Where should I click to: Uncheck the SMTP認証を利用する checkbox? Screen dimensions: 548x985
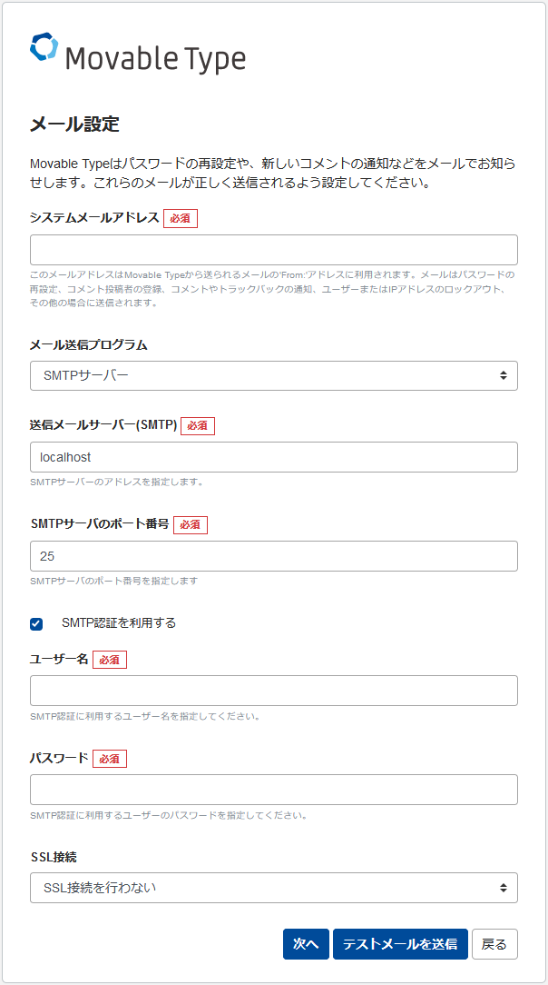[36, 623]
